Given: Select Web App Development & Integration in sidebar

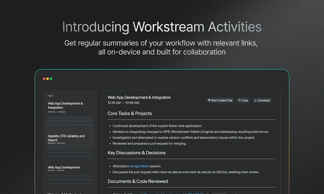Looking at the screenshot, I should (65, 105).
